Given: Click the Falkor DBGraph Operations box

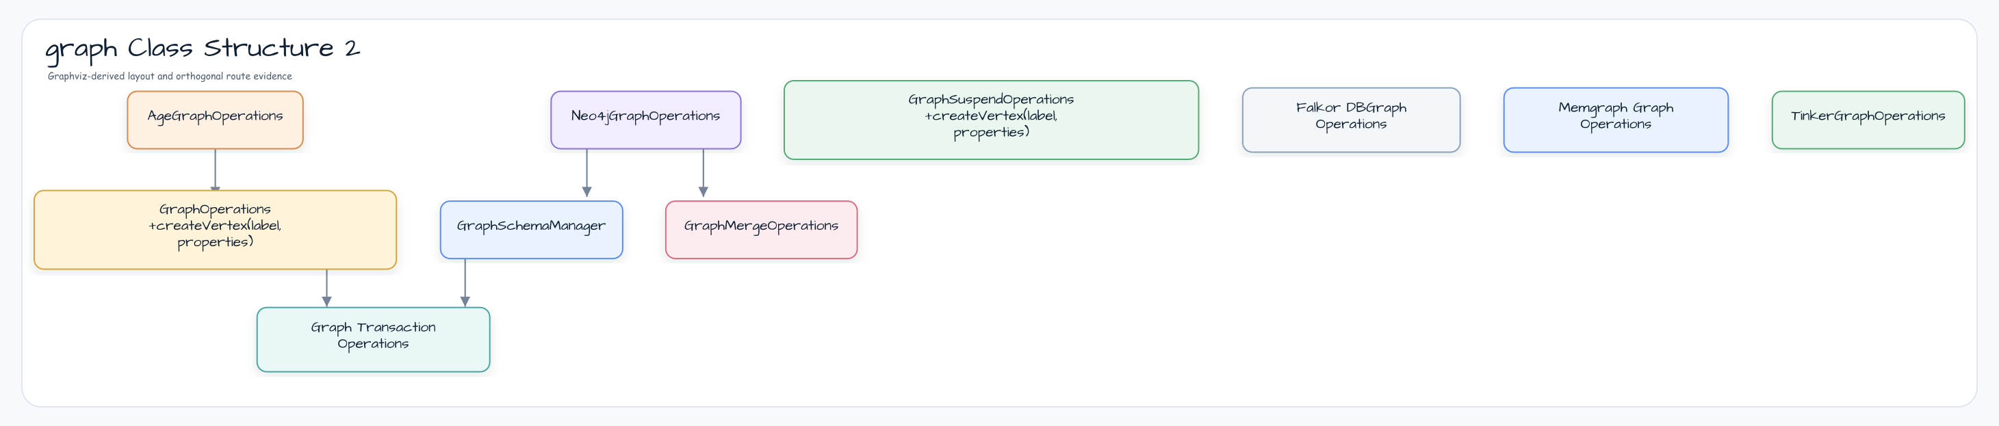Looking at the screenshot, I should [x=1351, y=120].
